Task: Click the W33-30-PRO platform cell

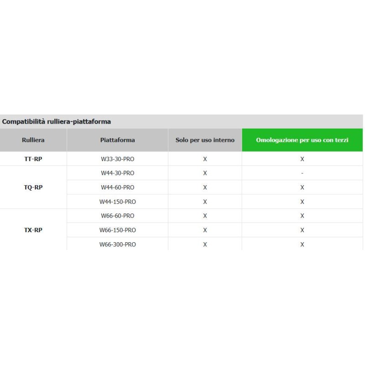Action: point(117,159)
